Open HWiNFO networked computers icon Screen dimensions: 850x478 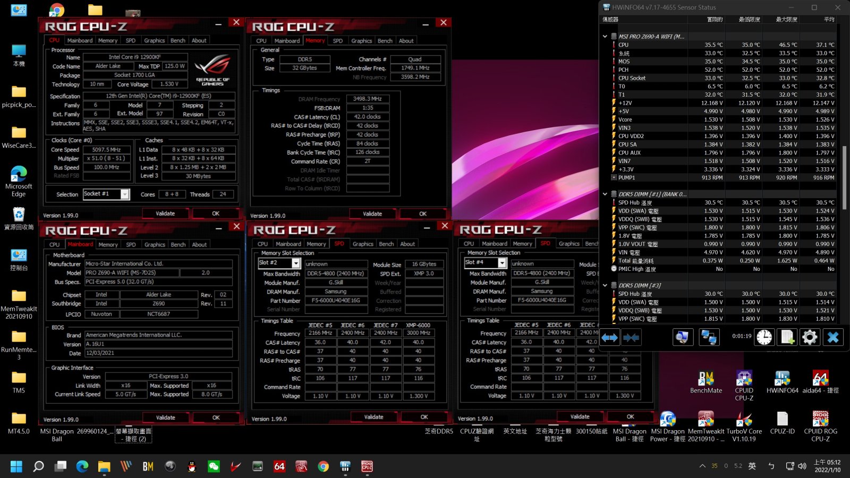click(709, 337)
